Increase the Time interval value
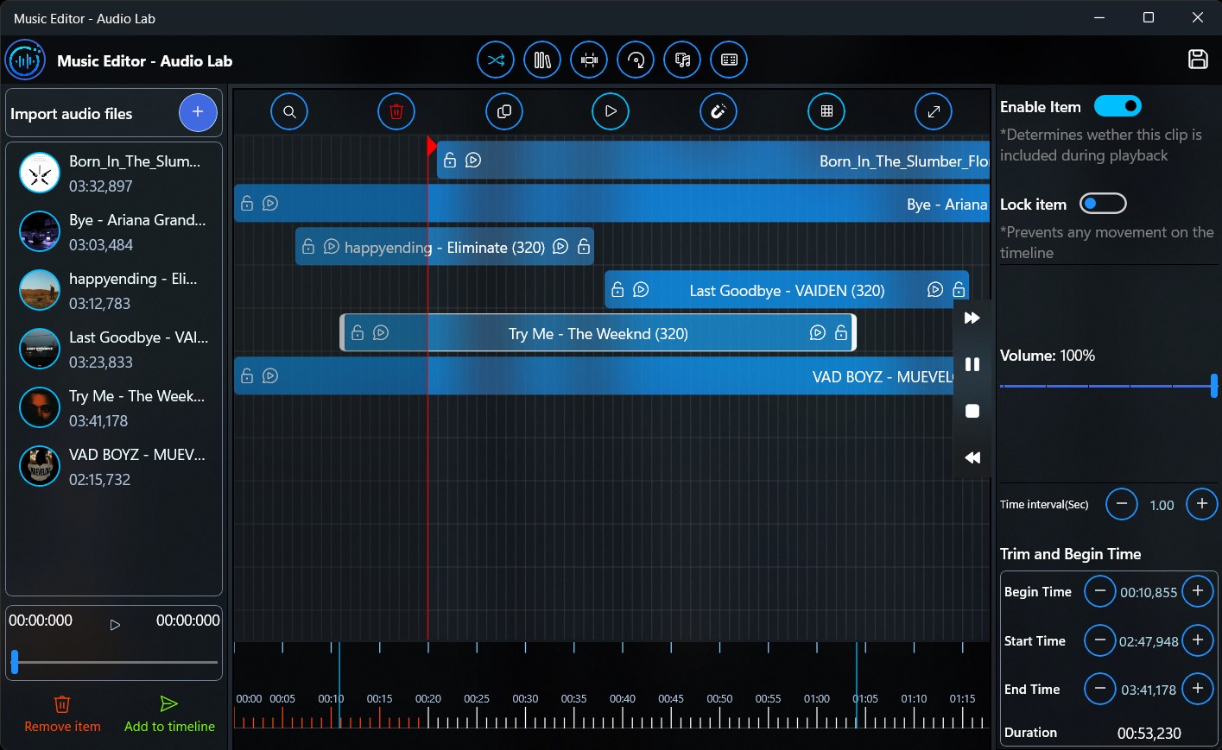The image size is (1222, 750). (x=1201, y=504)
